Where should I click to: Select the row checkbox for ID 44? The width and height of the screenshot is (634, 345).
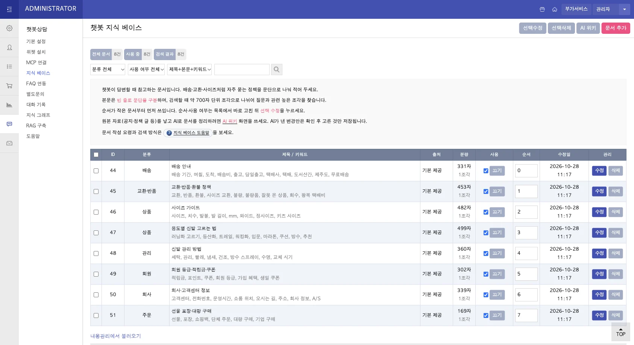pos(96,171)
